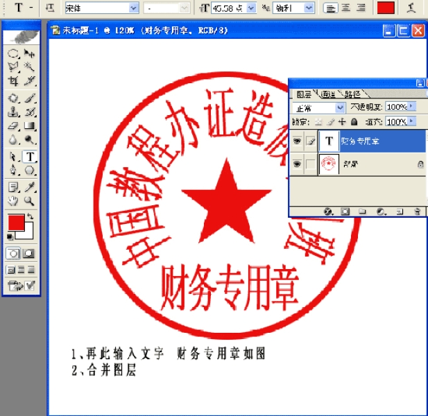Toggle link box on the background layer
Image resolution: width=428 pixels, height=416 pixels.
point(310,164)
